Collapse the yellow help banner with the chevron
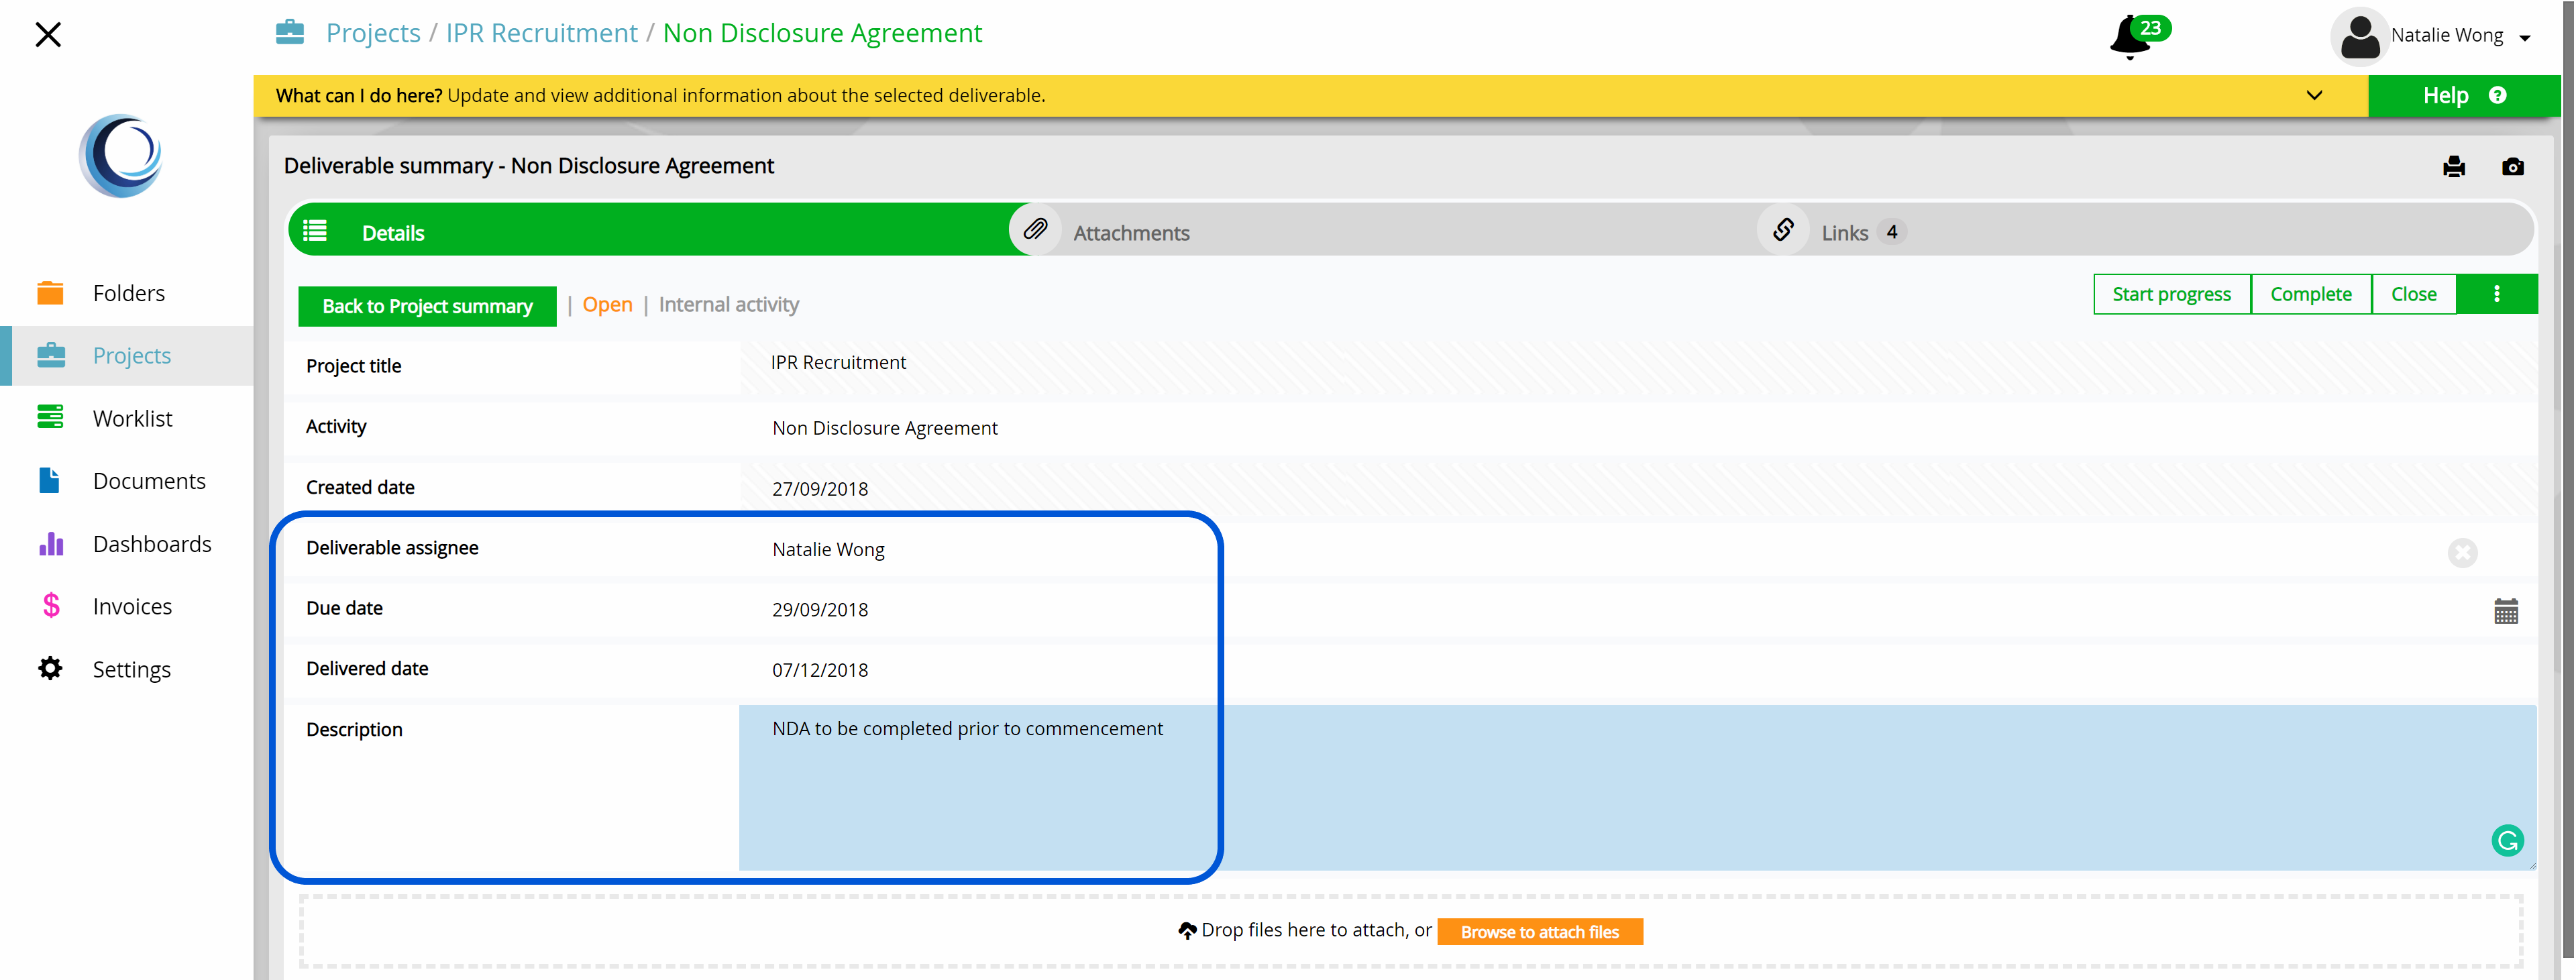The width and height of the screenshot is (2576, 980). coord(2314,95)
